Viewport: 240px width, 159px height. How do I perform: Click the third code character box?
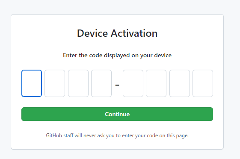(78, 83)
